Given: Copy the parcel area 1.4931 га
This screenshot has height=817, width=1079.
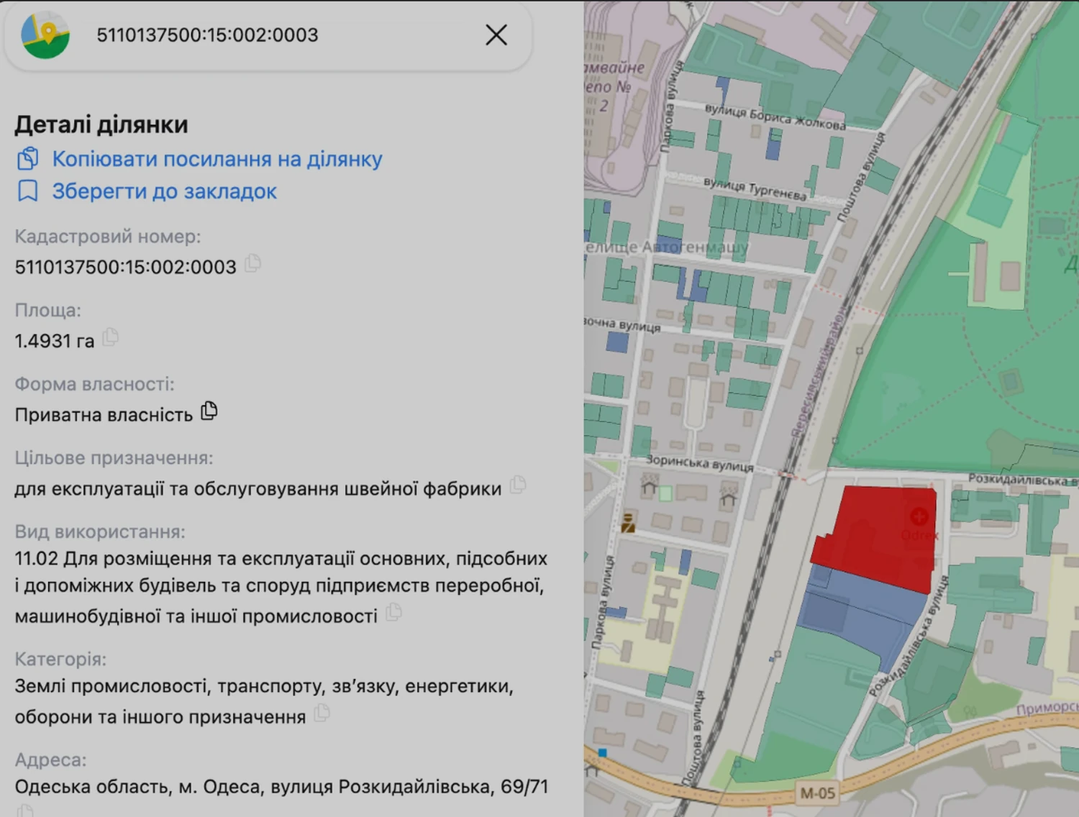Looking at the screenshot, I should (110, 337).
